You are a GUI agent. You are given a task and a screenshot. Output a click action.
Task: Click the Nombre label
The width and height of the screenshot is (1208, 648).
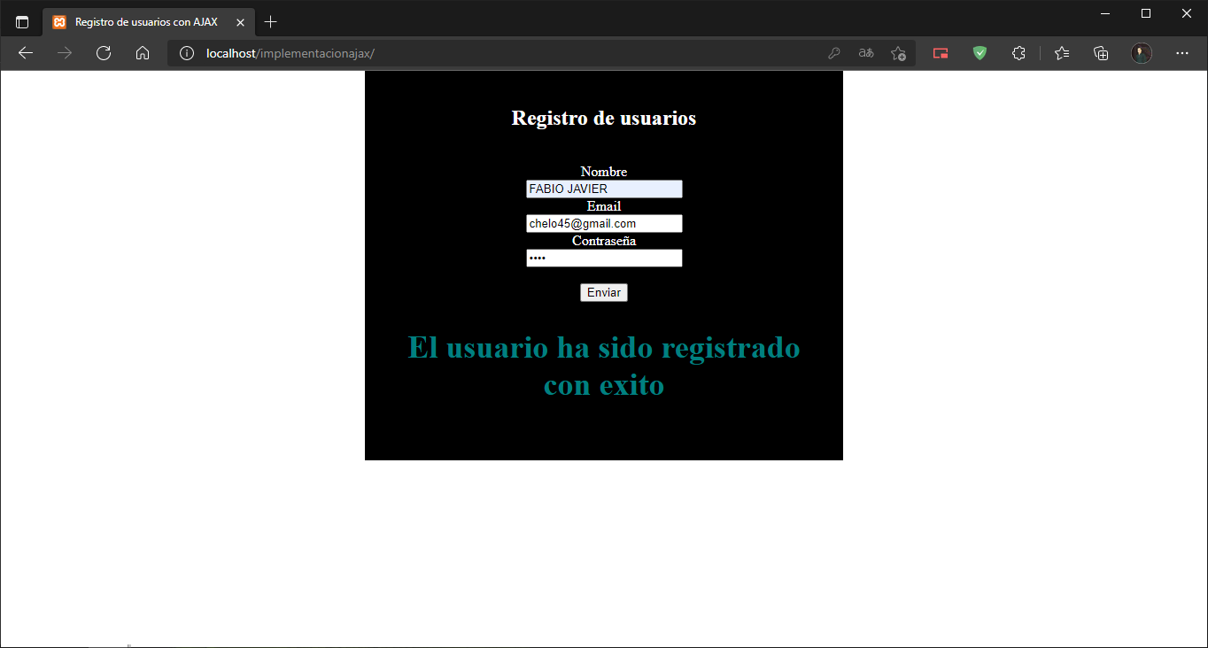[x=604, y=172]
